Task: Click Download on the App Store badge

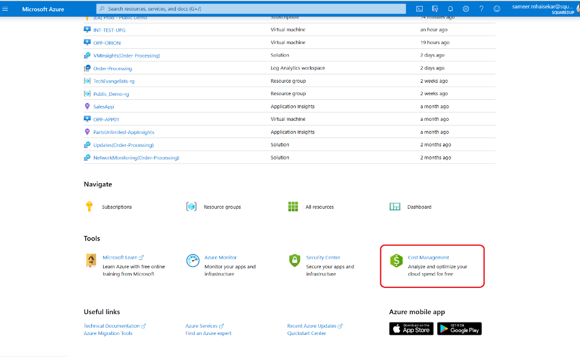Action: (x=411, y=328)
